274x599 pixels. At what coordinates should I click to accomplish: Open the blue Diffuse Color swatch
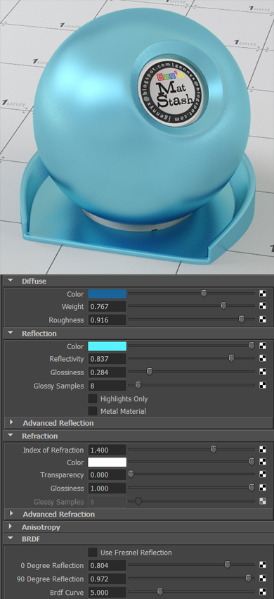point(107,294)
